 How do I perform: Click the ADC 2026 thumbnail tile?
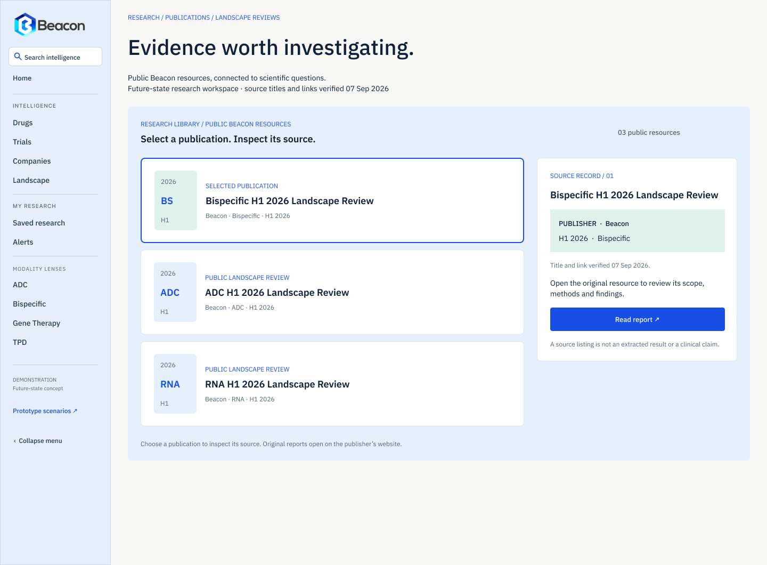175,292
